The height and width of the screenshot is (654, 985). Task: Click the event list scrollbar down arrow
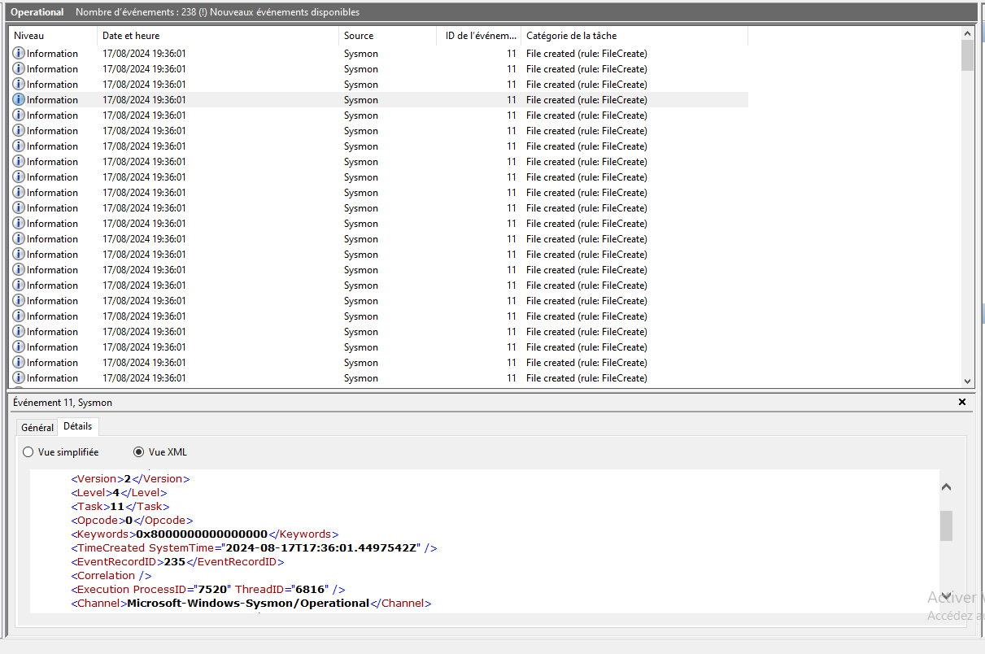[967, 381]
